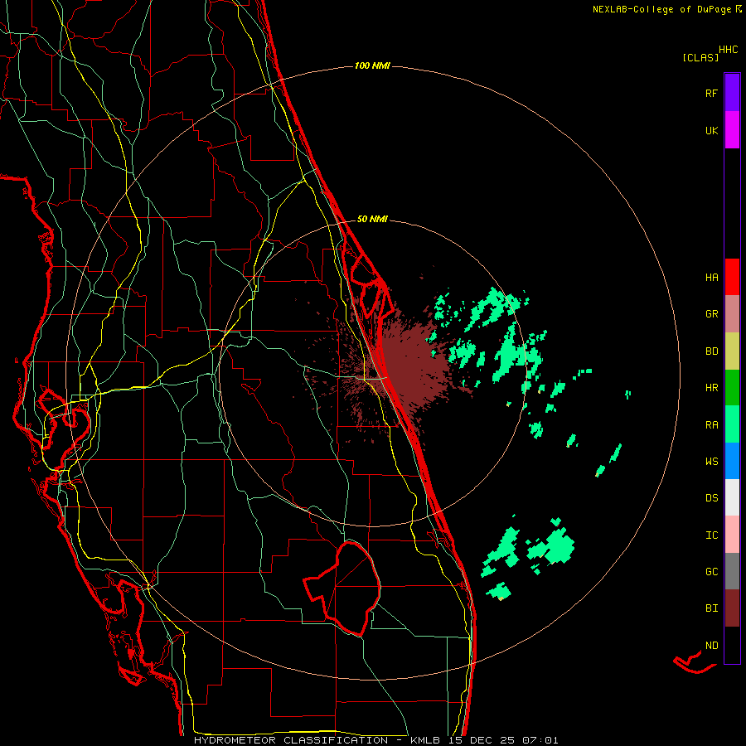This screenshot has width=746, height=746.
Task: Click the DS legend label
Action: pyautogui.click(x=711, y=498)
